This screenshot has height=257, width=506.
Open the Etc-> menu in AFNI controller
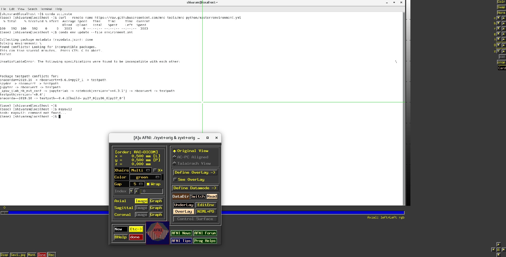136,229
